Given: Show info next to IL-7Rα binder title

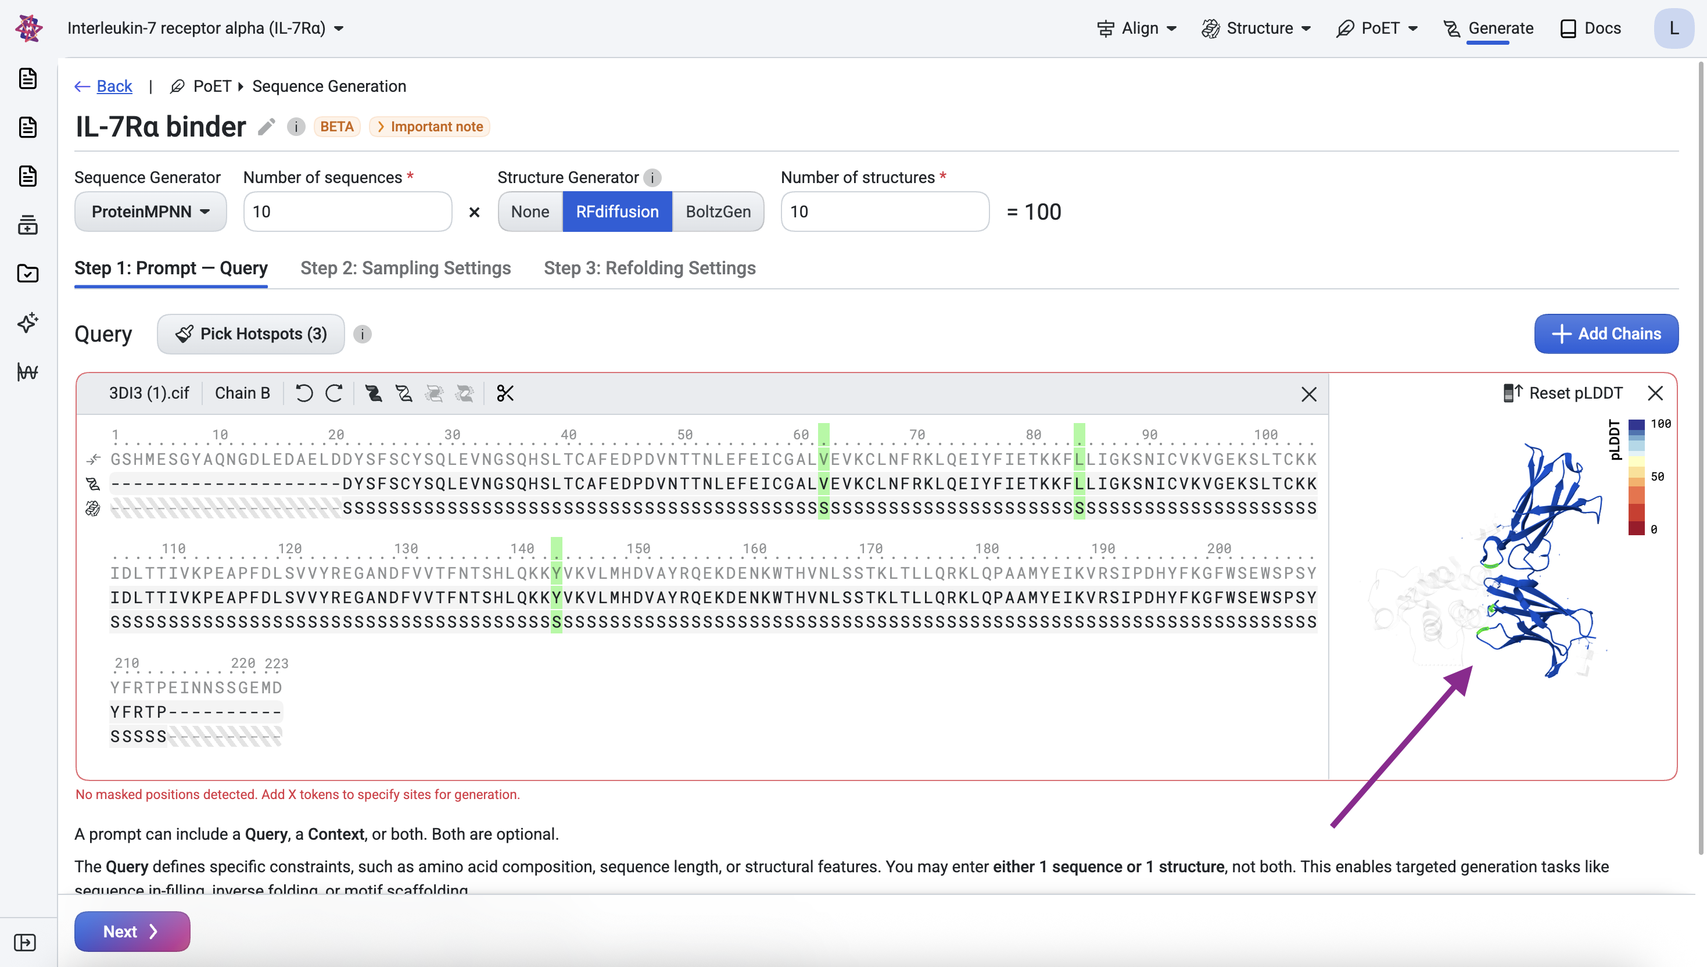Looking at the screenshot, I should (x=296, y=126).
